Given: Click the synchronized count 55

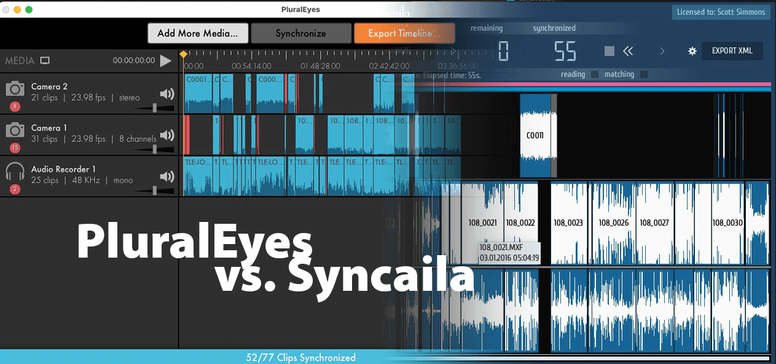Looking at the screenshot, I should [565, 51].
